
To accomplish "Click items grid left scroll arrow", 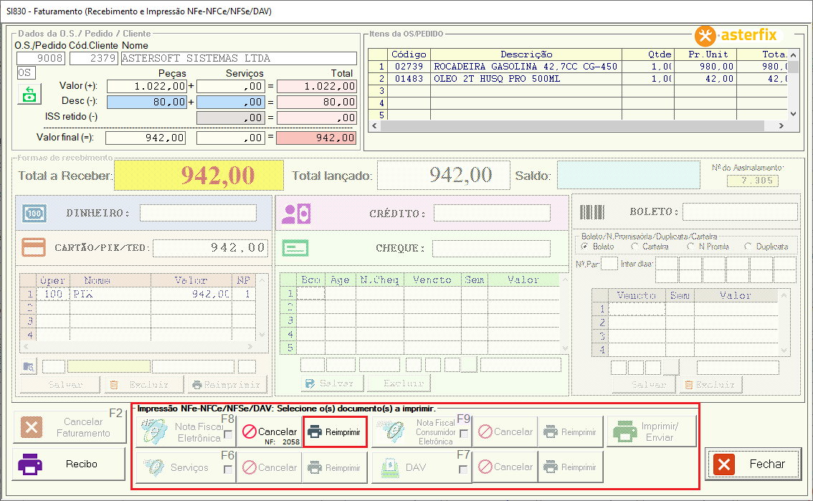I will pyautogui.click(x=374, y=126).
